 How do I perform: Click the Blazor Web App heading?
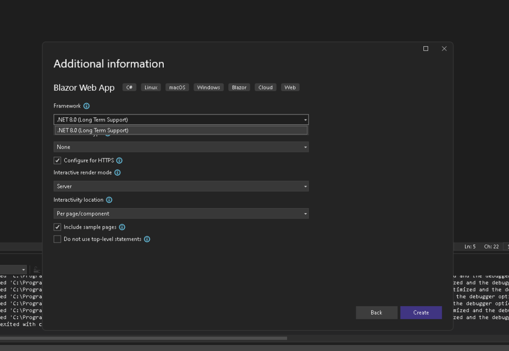point(84,88)
